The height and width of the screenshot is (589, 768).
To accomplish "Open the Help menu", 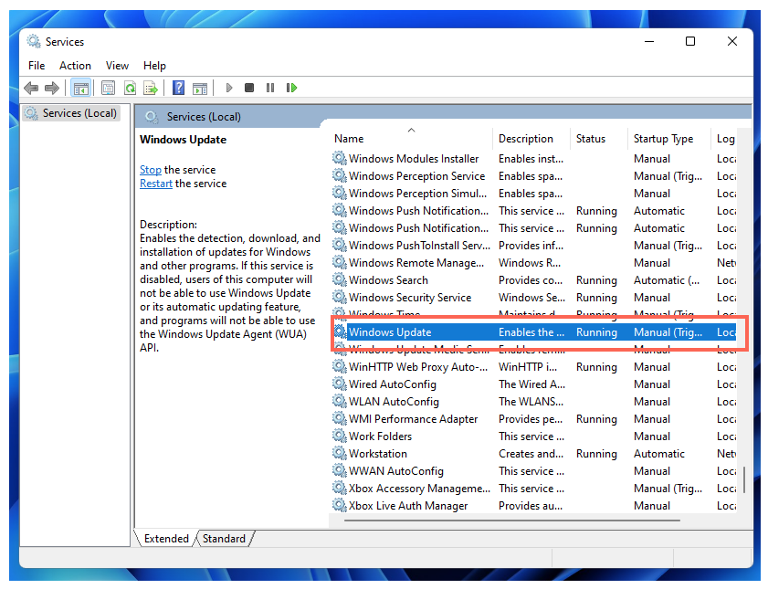I will pyautogui.click(x=154, y=66).
